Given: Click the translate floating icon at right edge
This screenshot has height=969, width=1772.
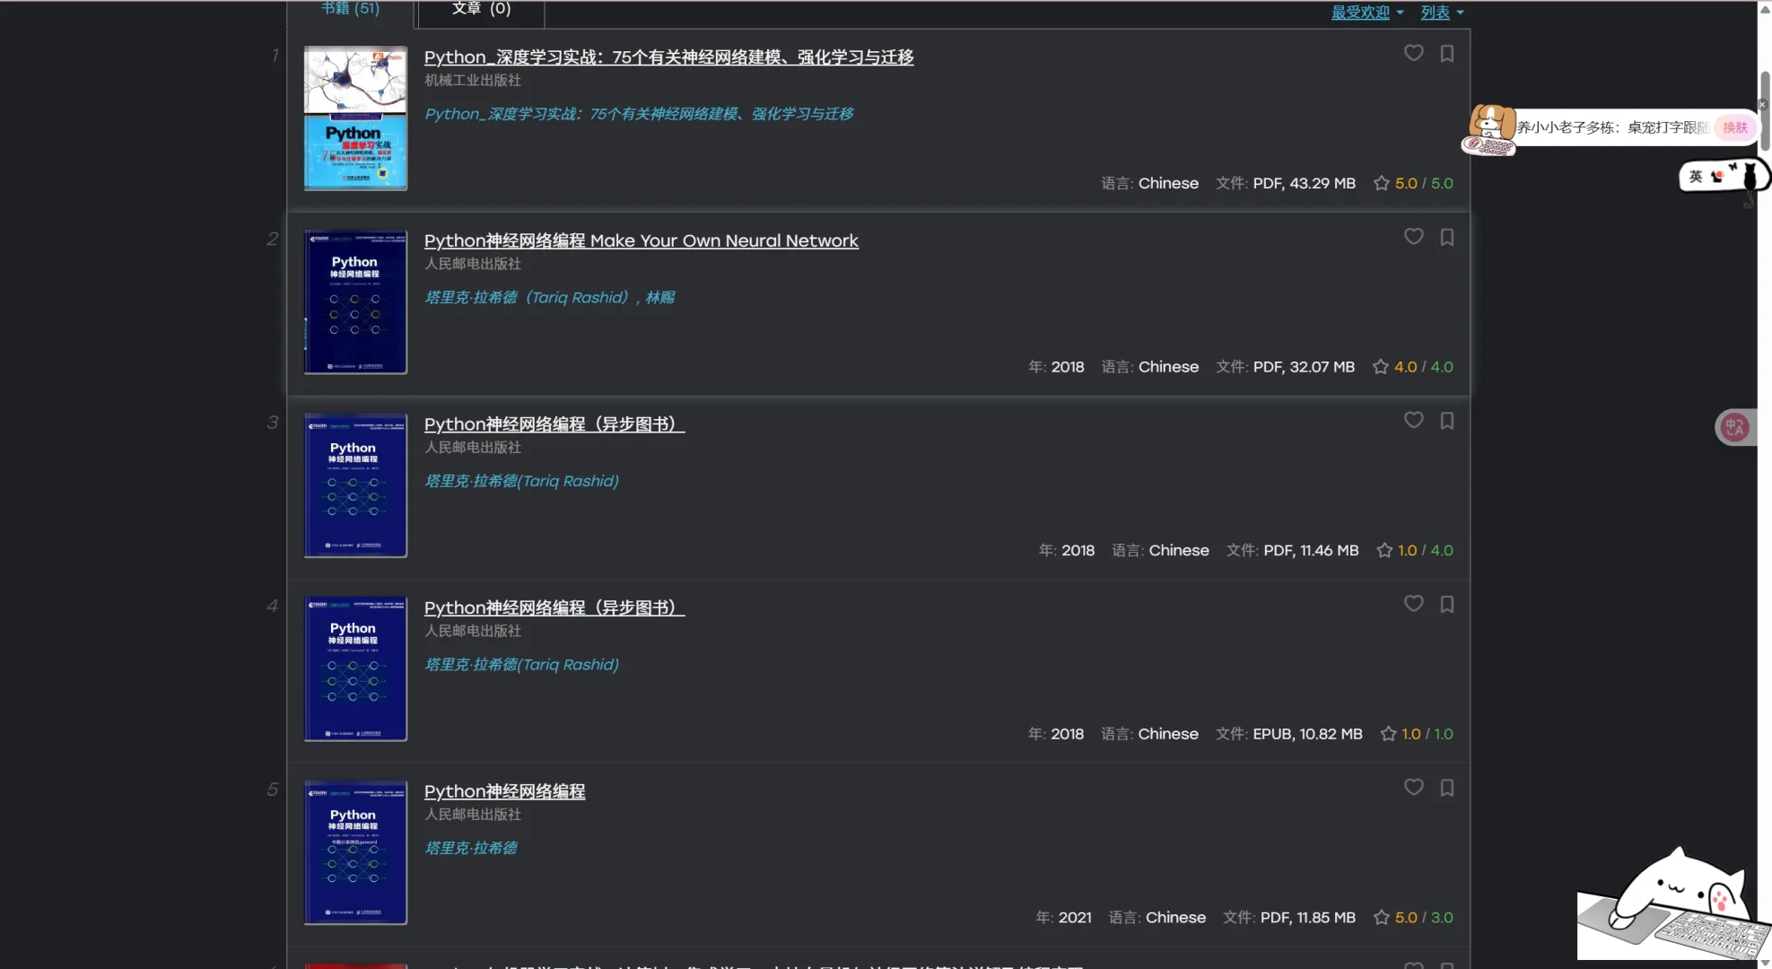Looking at the screenshot, I should [1733, 427].
